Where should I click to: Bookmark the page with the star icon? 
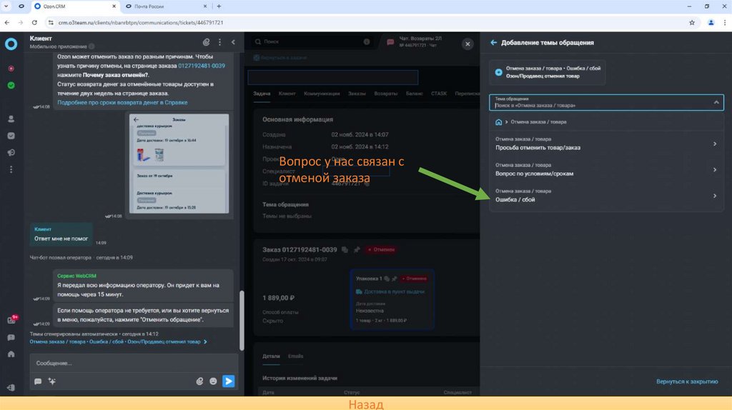(x=692, y=22)
